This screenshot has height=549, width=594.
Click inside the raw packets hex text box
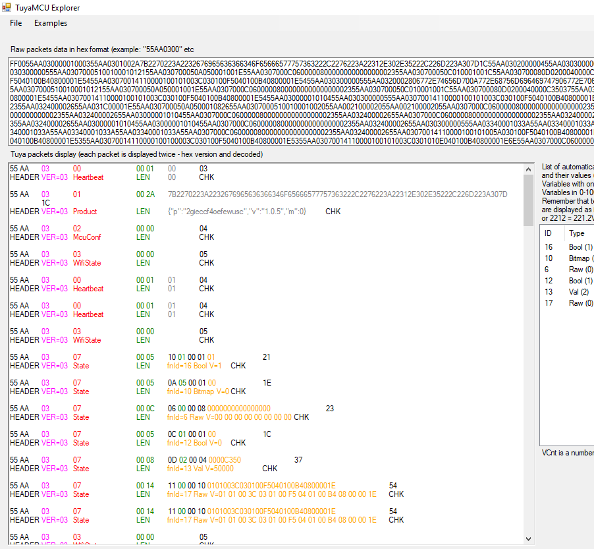(301, 102)
